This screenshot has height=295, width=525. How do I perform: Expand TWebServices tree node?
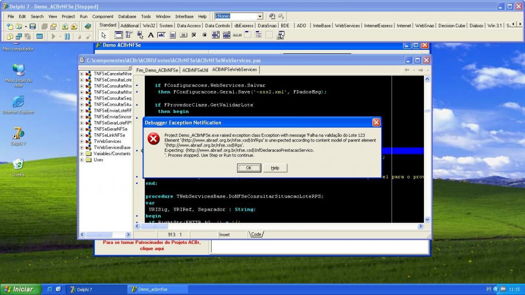(81, 141)
